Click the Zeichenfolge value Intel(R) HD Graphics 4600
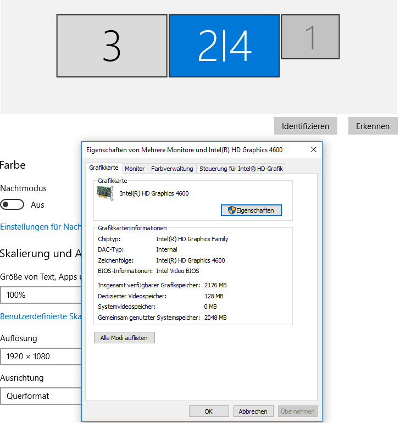The width and height of the screenshot is (400, 423). point(191,260)
